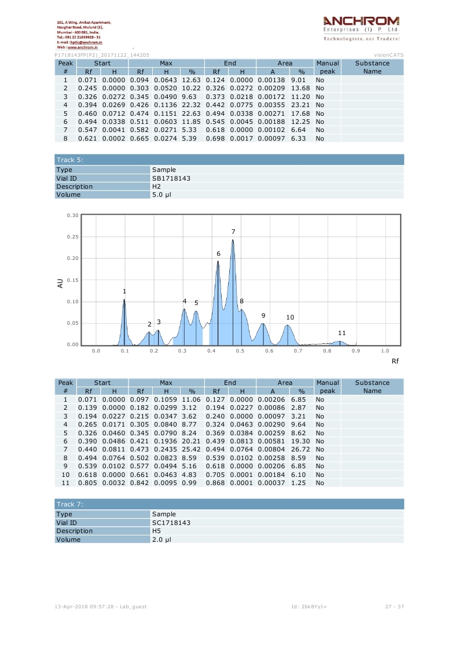Viewport: 459px width, 650px height.
Task: Select peak 7 label on chromatogram
Action: (233, 232)
